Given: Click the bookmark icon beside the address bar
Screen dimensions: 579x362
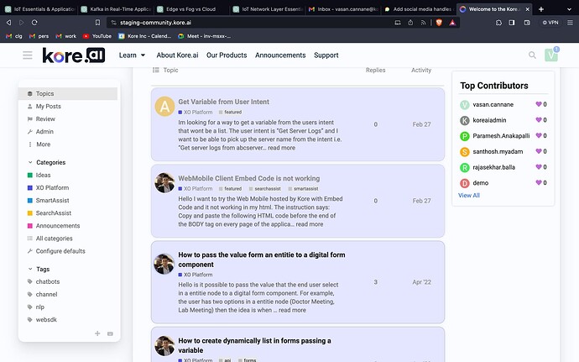Looking at the screenshot, I should (97, 23).
